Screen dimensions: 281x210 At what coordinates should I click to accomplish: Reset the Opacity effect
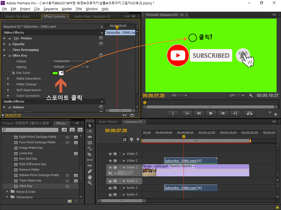[x=101, y=43]
